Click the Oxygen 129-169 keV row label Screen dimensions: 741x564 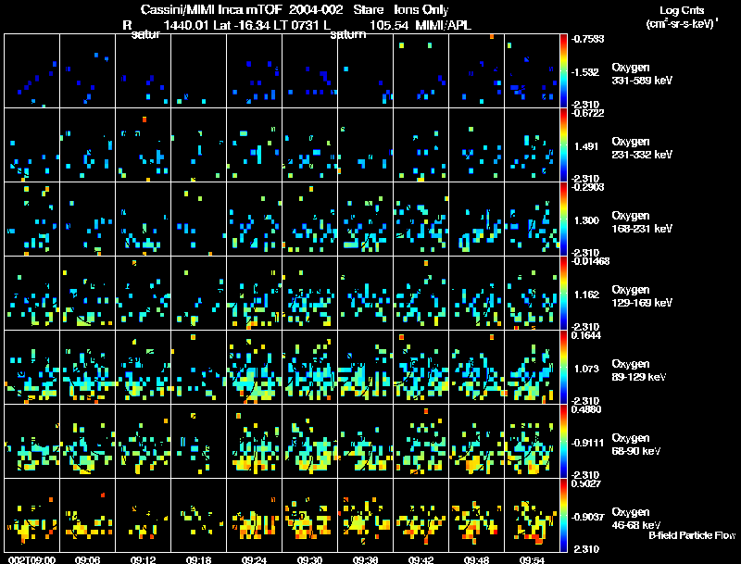click(642, 296)
